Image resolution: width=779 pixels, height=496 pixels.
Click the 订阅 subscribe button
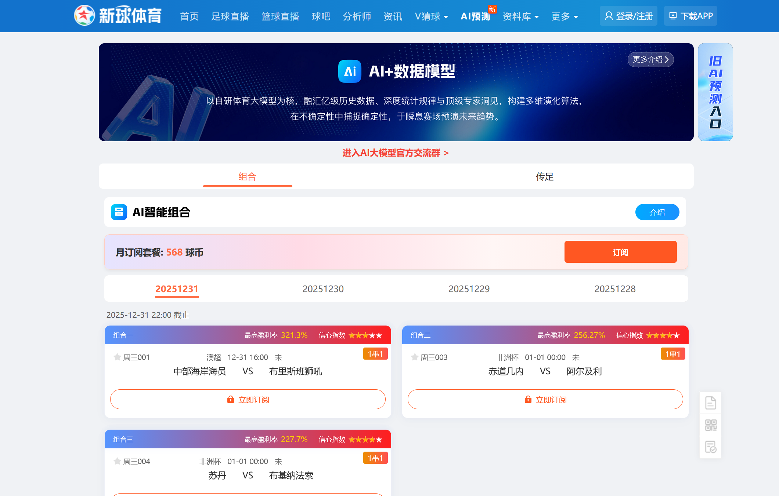point(620,252)
